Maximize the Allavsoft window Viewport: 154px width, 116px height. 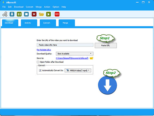(x=143, y=2)
